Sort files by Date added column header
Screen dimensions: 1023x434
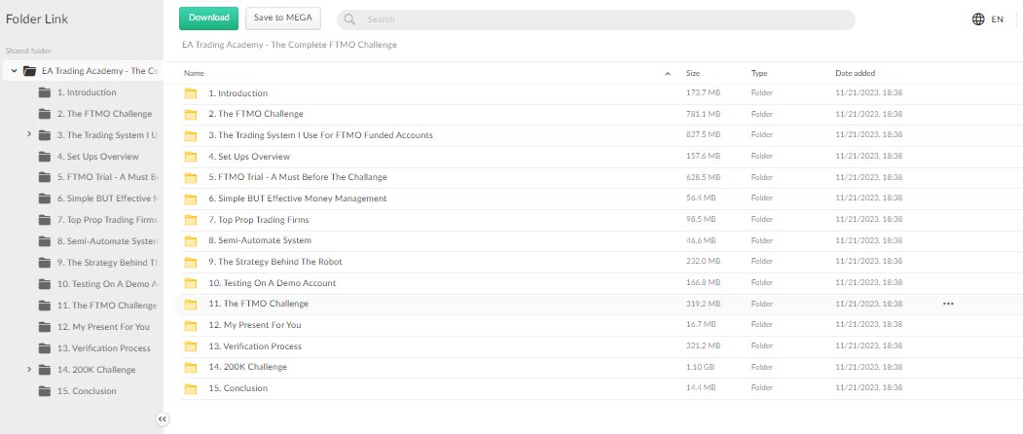click(856, 73)
